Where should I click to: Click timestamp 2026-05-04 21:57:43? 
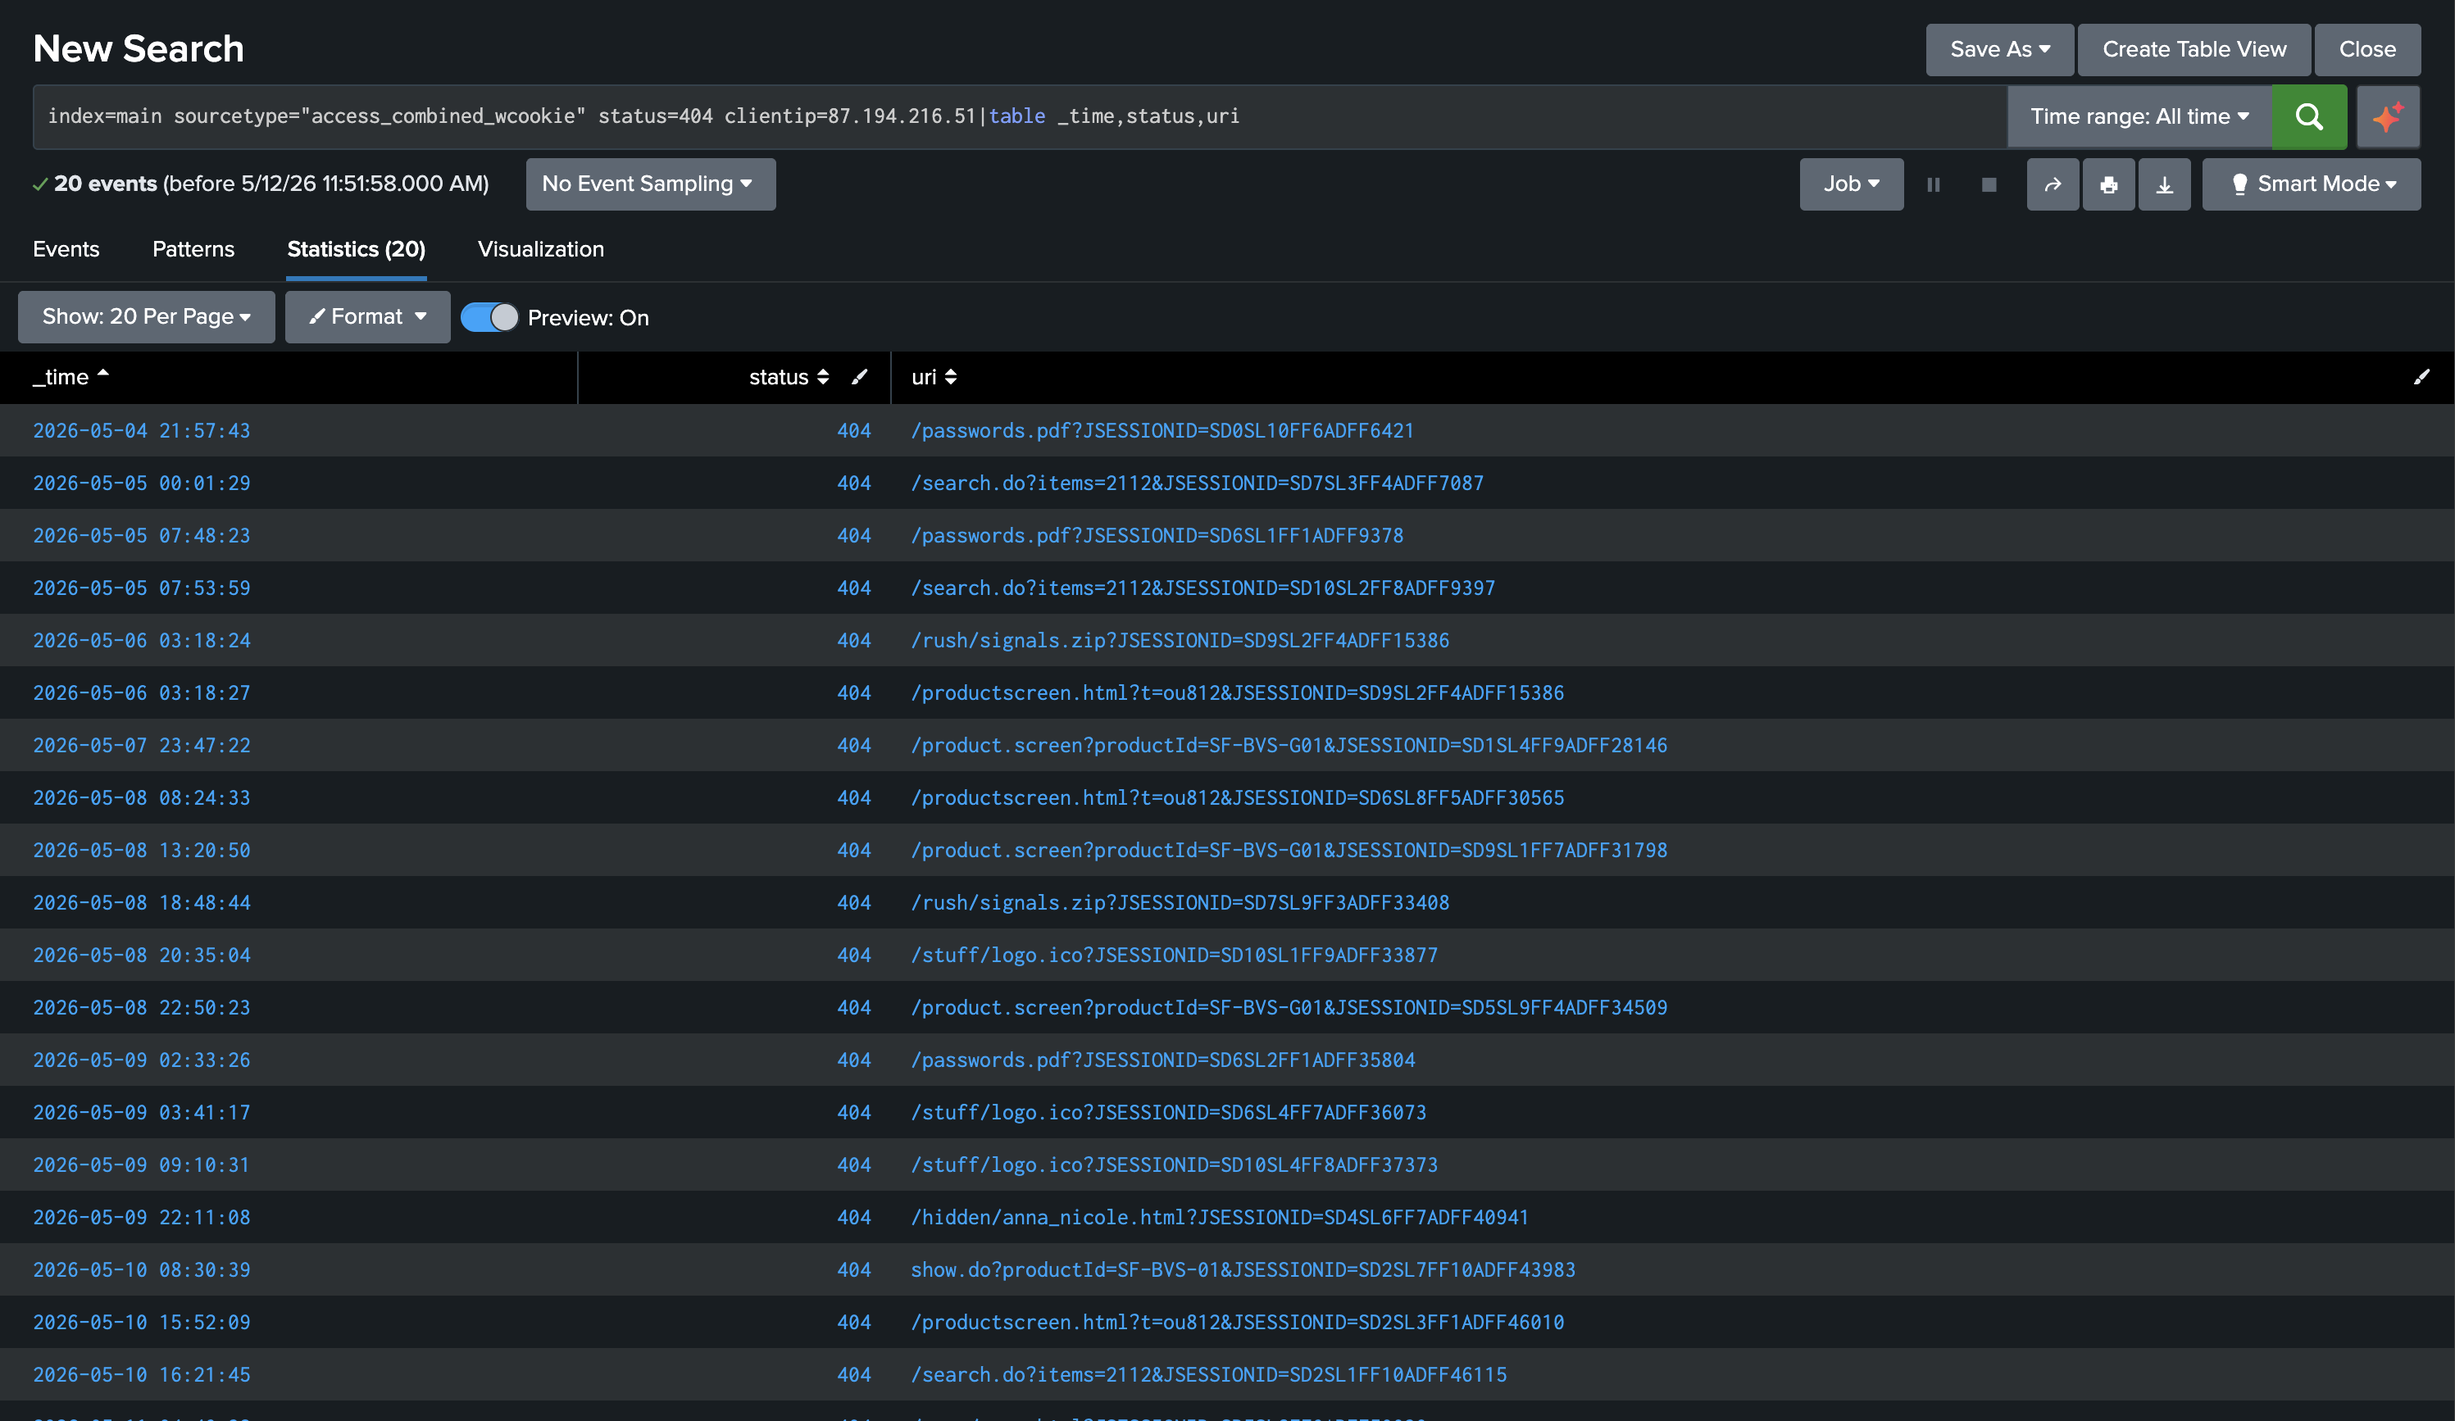pyautogui.click(x=141, y=430)
